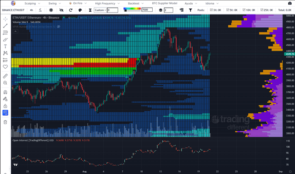
Task: Toggle stay in drawing mode pencil-lock
Action: 5,99
